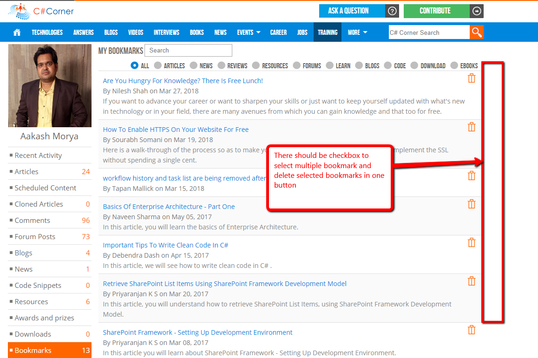Delete the 'How To Enable HTTPS' bookmark

pos(472,127)
